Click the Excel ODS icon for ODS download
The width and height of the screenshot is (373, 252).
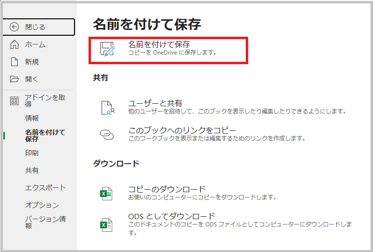(106, 224)
